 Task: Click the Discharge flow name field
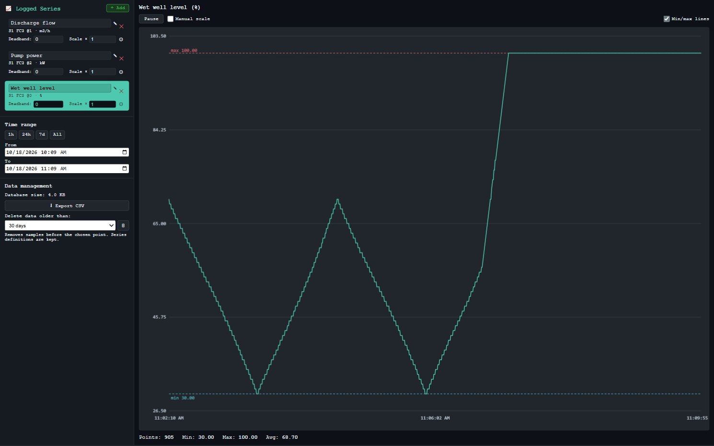click(60, 23)
